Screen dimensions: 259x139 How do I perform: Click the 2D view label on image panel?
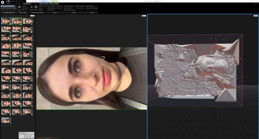144,16
